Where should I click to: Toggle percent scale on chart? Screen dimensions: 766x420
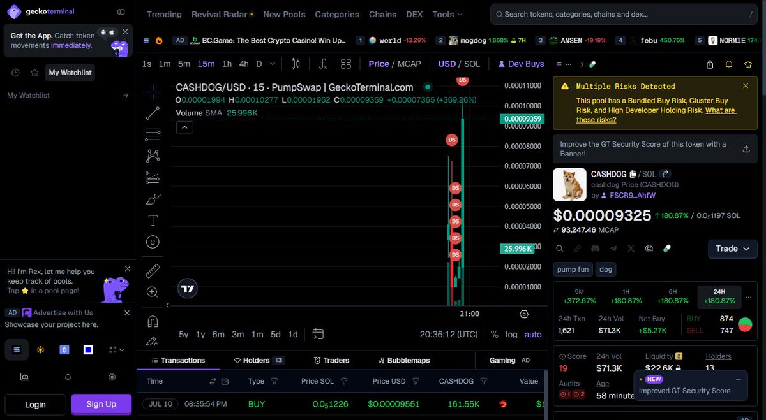(495, 335)
